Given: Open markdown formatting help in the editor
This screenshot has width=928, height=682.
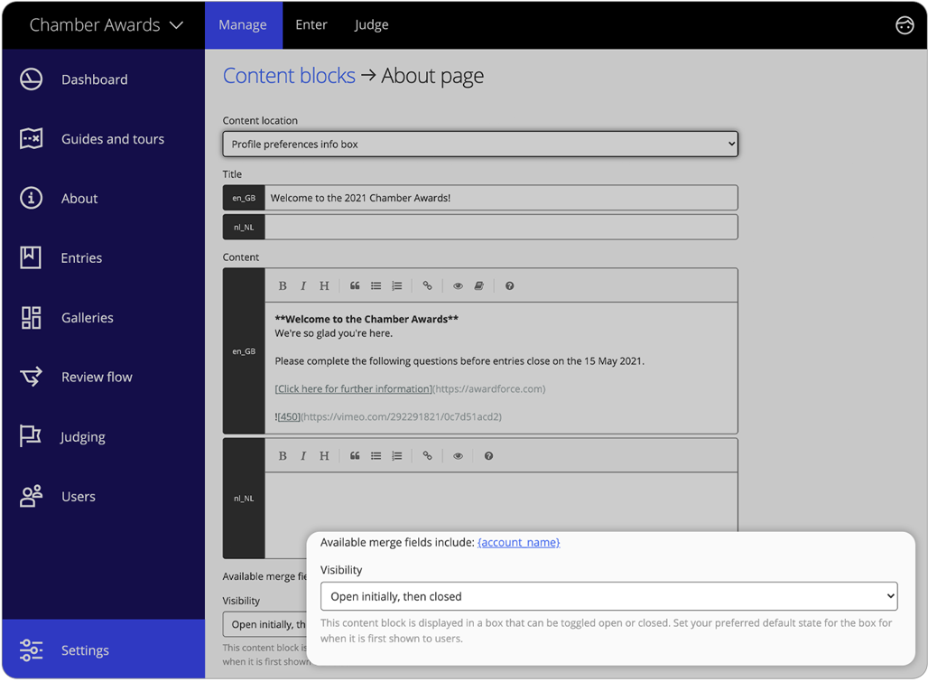Looking at the screenshot, I should pos(509,285).
